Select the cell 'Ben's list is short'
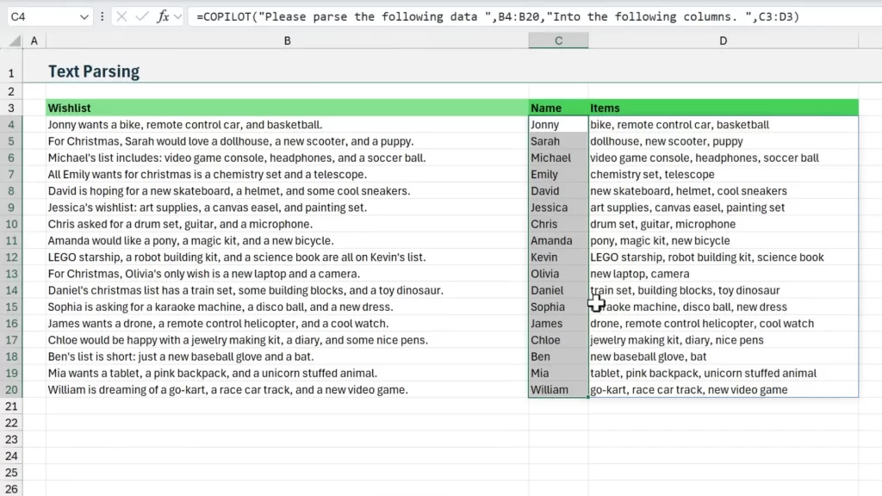This screenshot has width=882, height=496. [x=287, y=356]
